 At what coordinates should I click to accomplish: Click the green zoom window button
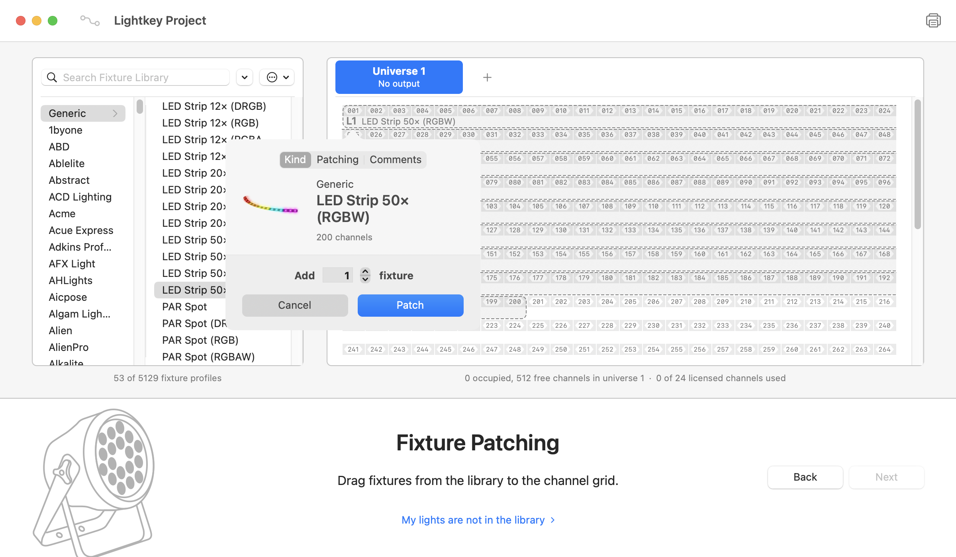coord(53,20)
